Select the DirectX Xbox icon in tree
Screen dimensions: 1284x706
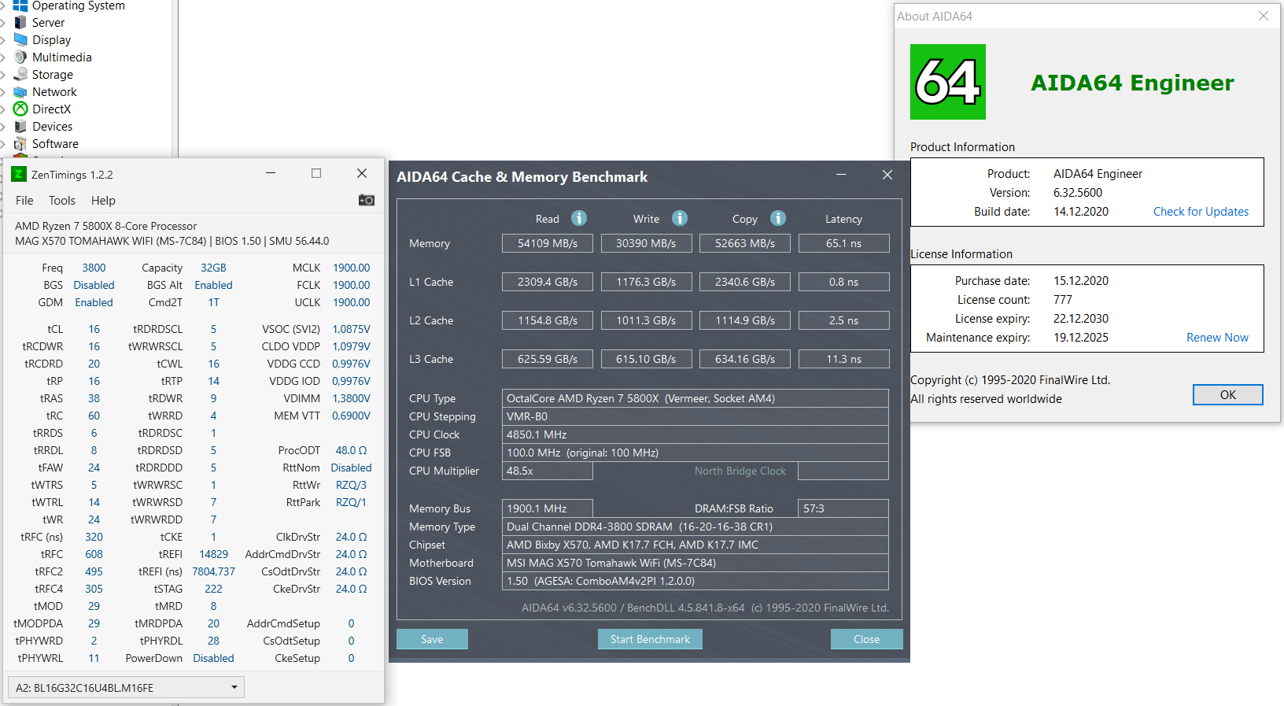tap(20, 109)
